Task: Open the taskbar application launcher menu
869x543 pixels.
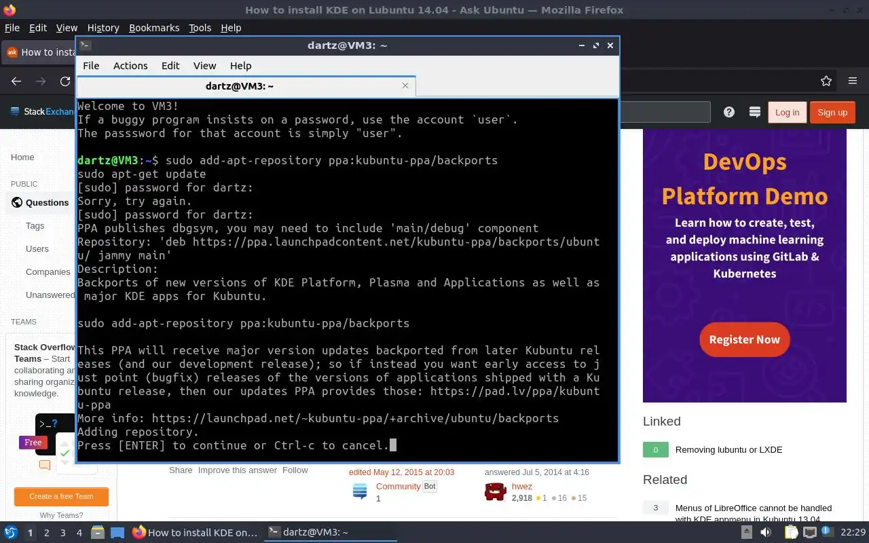Action: tap(11, 532)
